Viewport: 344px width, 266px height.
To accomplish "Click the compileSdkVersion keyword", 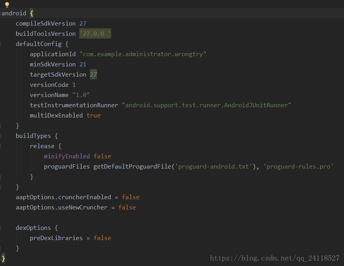I will (x=46, y=24).
